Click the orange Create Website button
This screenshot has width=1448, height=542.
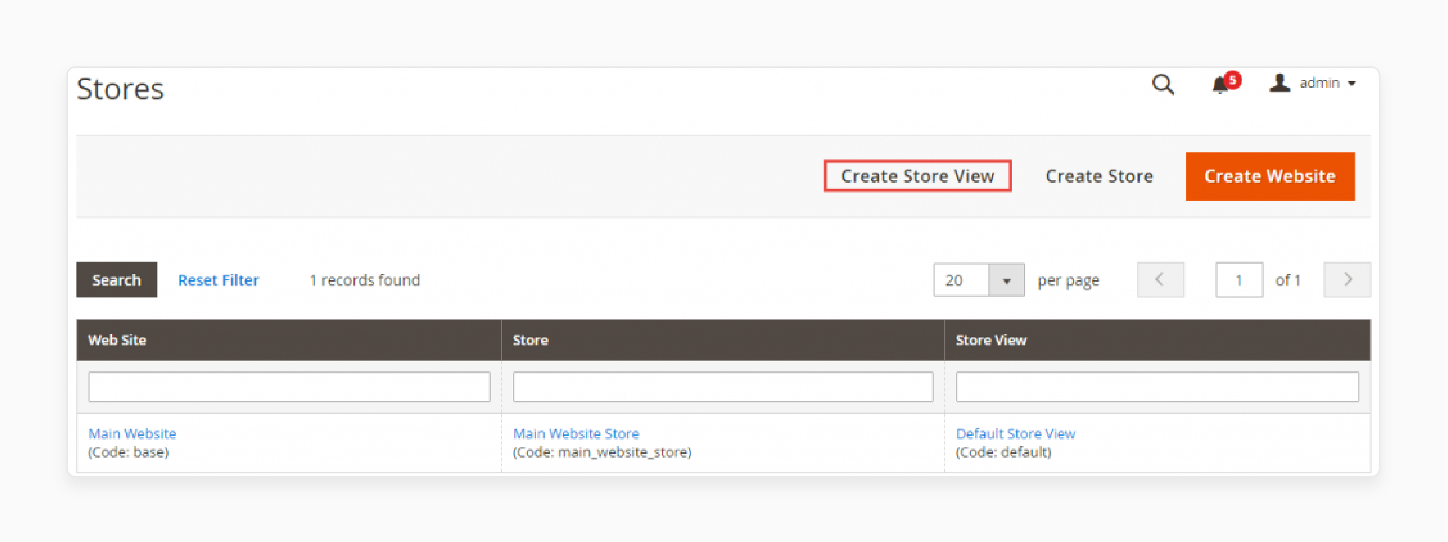tap(1270, 176)
